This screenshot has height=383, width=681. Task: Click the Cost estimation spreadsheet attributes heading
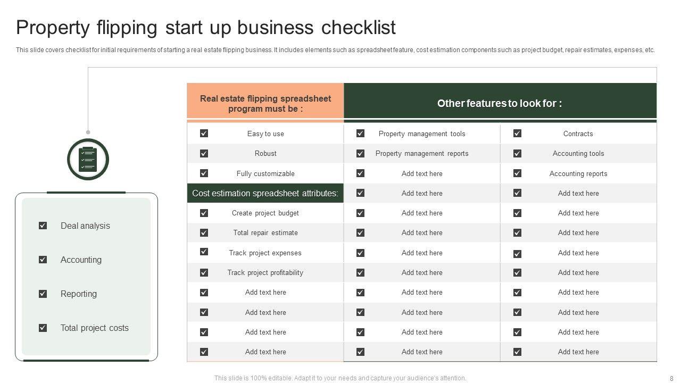[265, 193]
